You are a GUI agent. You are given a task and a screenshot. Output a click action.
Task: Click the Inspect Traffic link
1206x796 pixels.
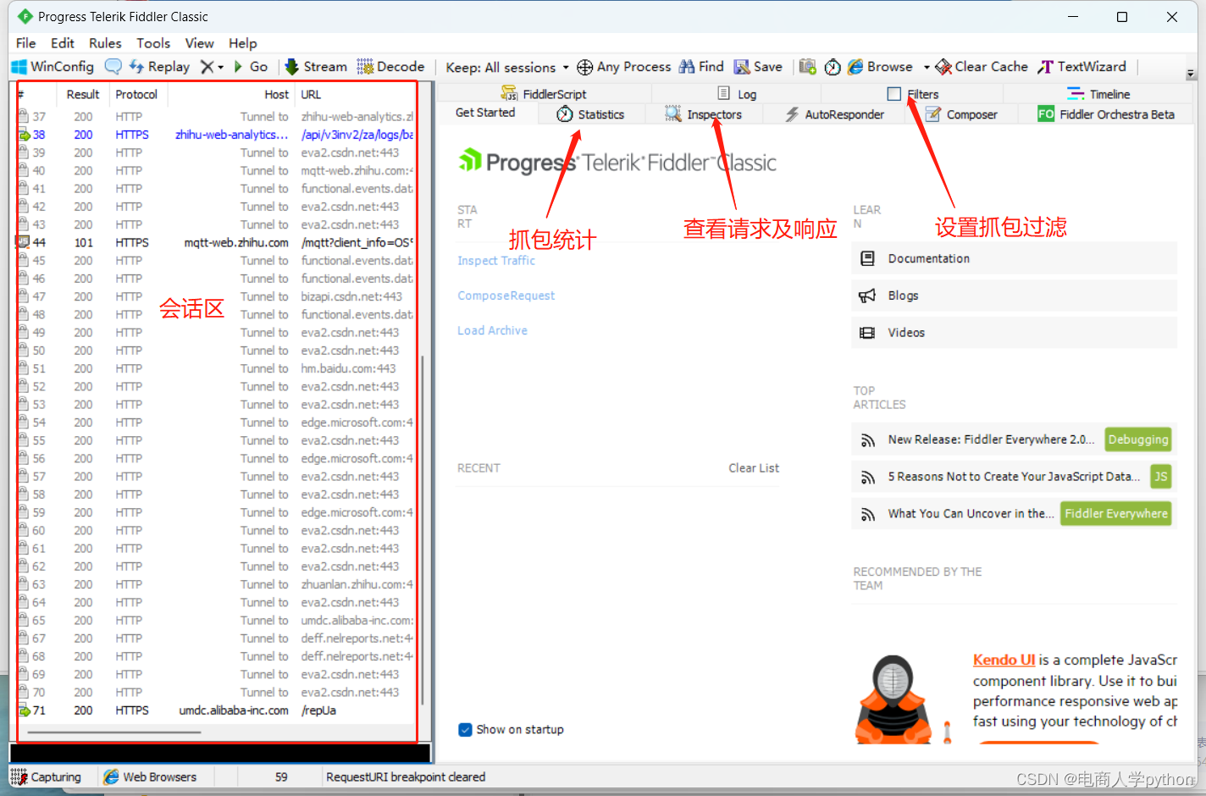click(496, 261)
